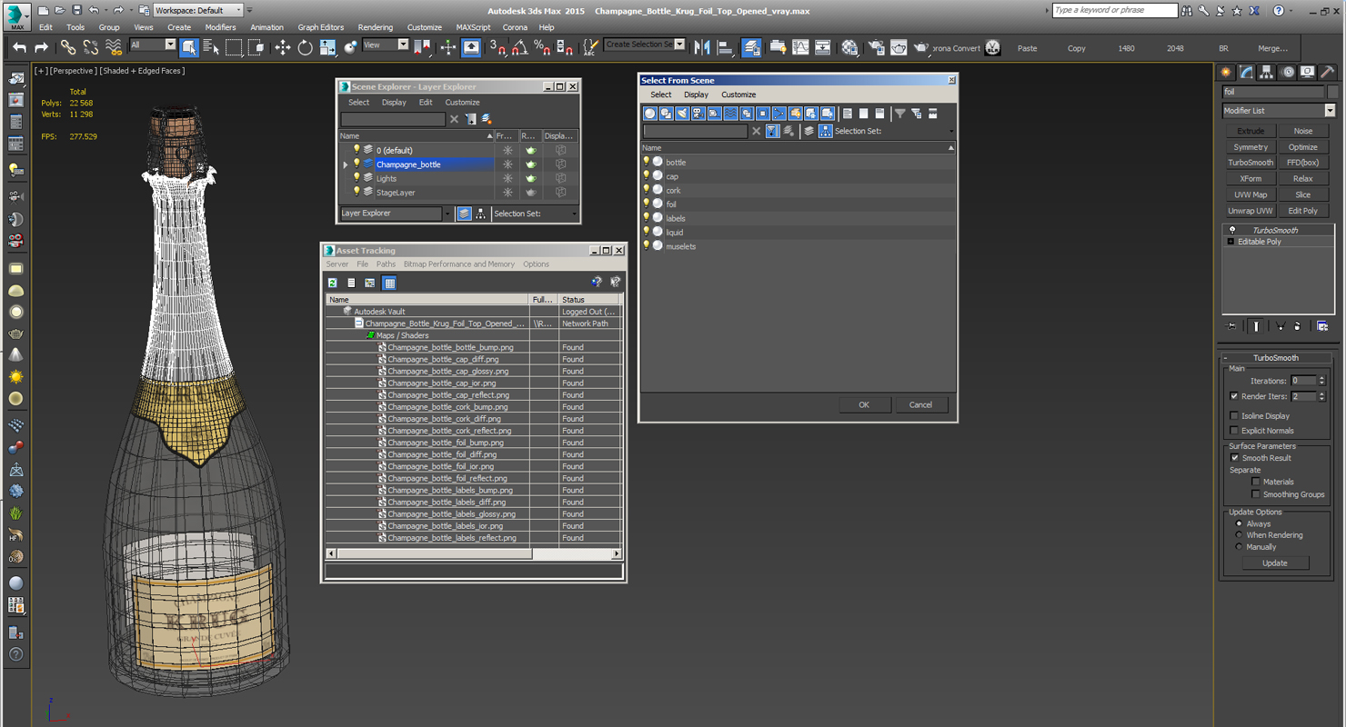The height and width of the screenshot is (727, 1346).
Task: Increment the Iterations spinner
Action: (x=1321, y=378)
